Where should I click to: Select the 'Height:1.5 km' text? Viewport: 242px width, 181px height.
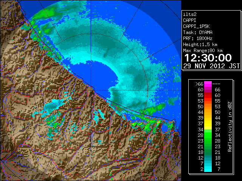200,44
